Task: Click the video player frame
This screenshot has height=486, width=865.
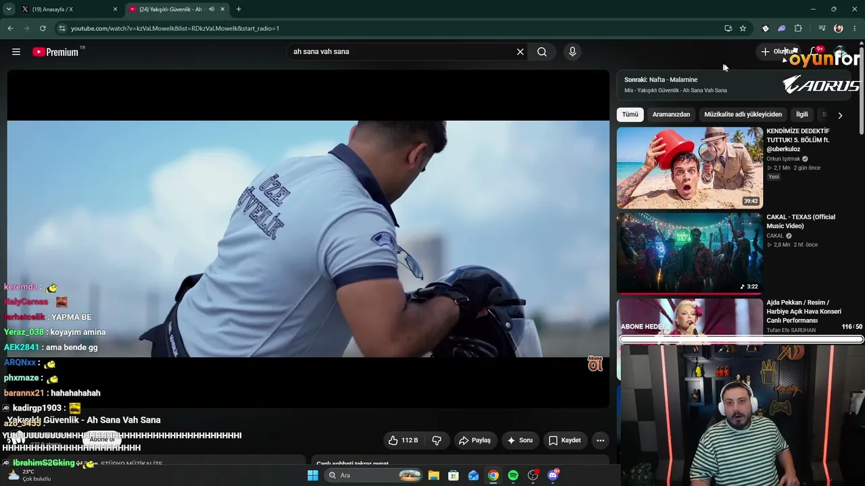Action: 308,238
